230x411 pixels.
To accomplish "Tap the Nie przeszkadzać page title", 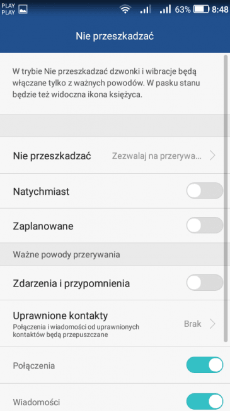I will tap(115, 36).
